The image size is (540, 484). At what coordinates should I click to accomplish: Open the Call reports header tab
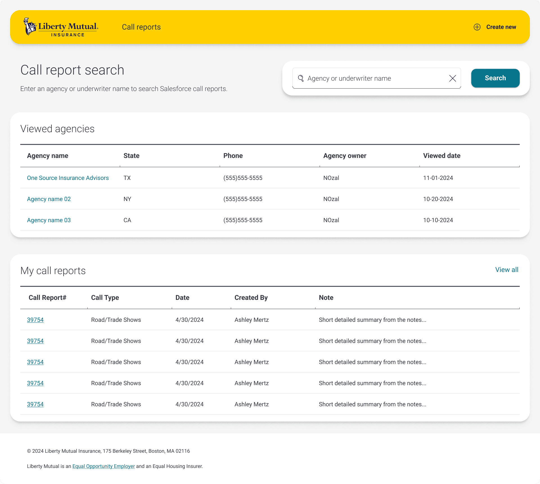point(141,27)
